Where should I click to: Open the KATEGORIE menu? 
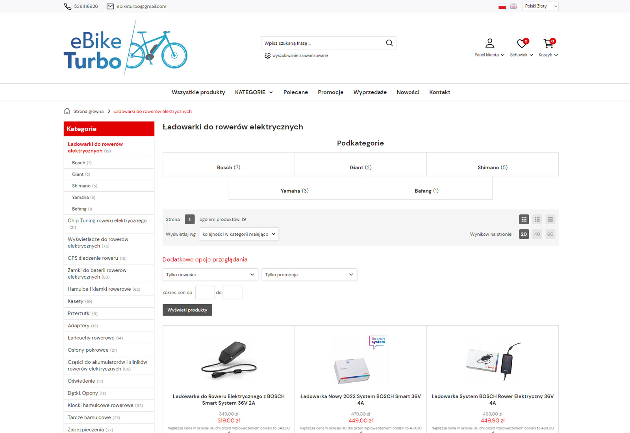254,92
